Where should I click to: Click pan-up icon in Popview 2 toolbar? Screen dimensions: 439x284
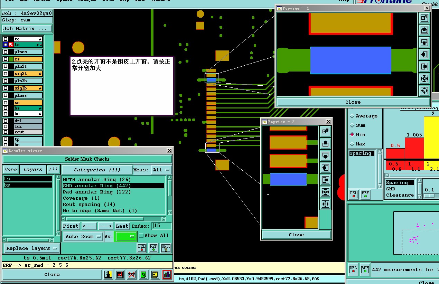[325, 143]
